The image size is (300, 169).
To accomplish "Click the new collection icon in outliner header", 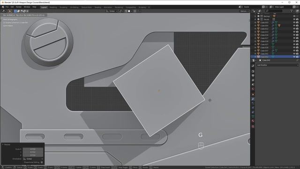I will click(x=297, y=11).
